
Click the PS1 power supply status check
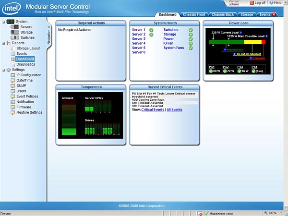(211, 71)
